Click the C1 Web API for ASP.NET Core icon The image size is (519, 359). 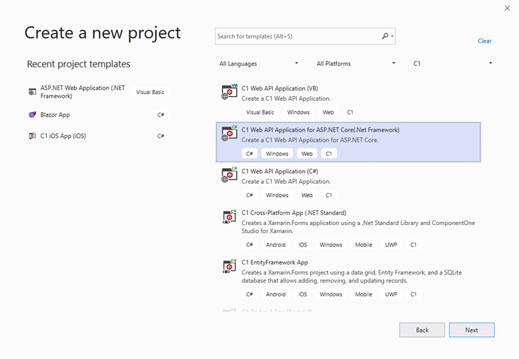(229, 133)
